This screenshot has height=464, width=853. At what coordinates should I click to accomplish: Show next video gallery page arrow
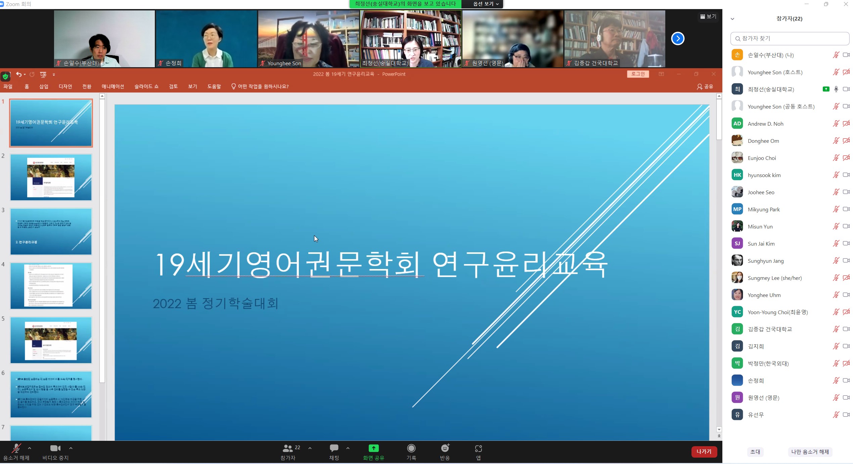click(x=677, y=39)
